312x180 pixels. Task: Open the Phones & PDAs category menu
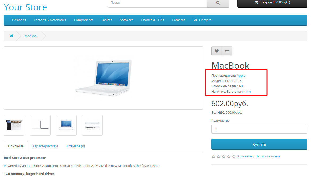click(153, 20)
